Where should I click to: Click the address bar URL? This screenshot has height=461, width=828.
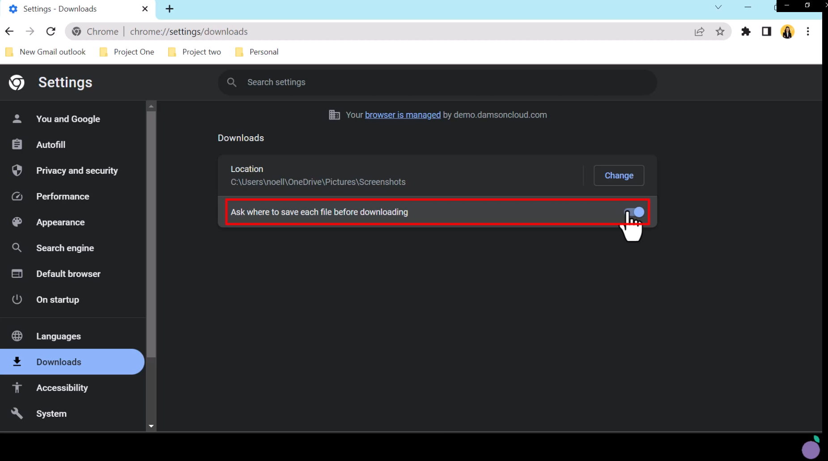pyautogui.click(x=189, y=32)
